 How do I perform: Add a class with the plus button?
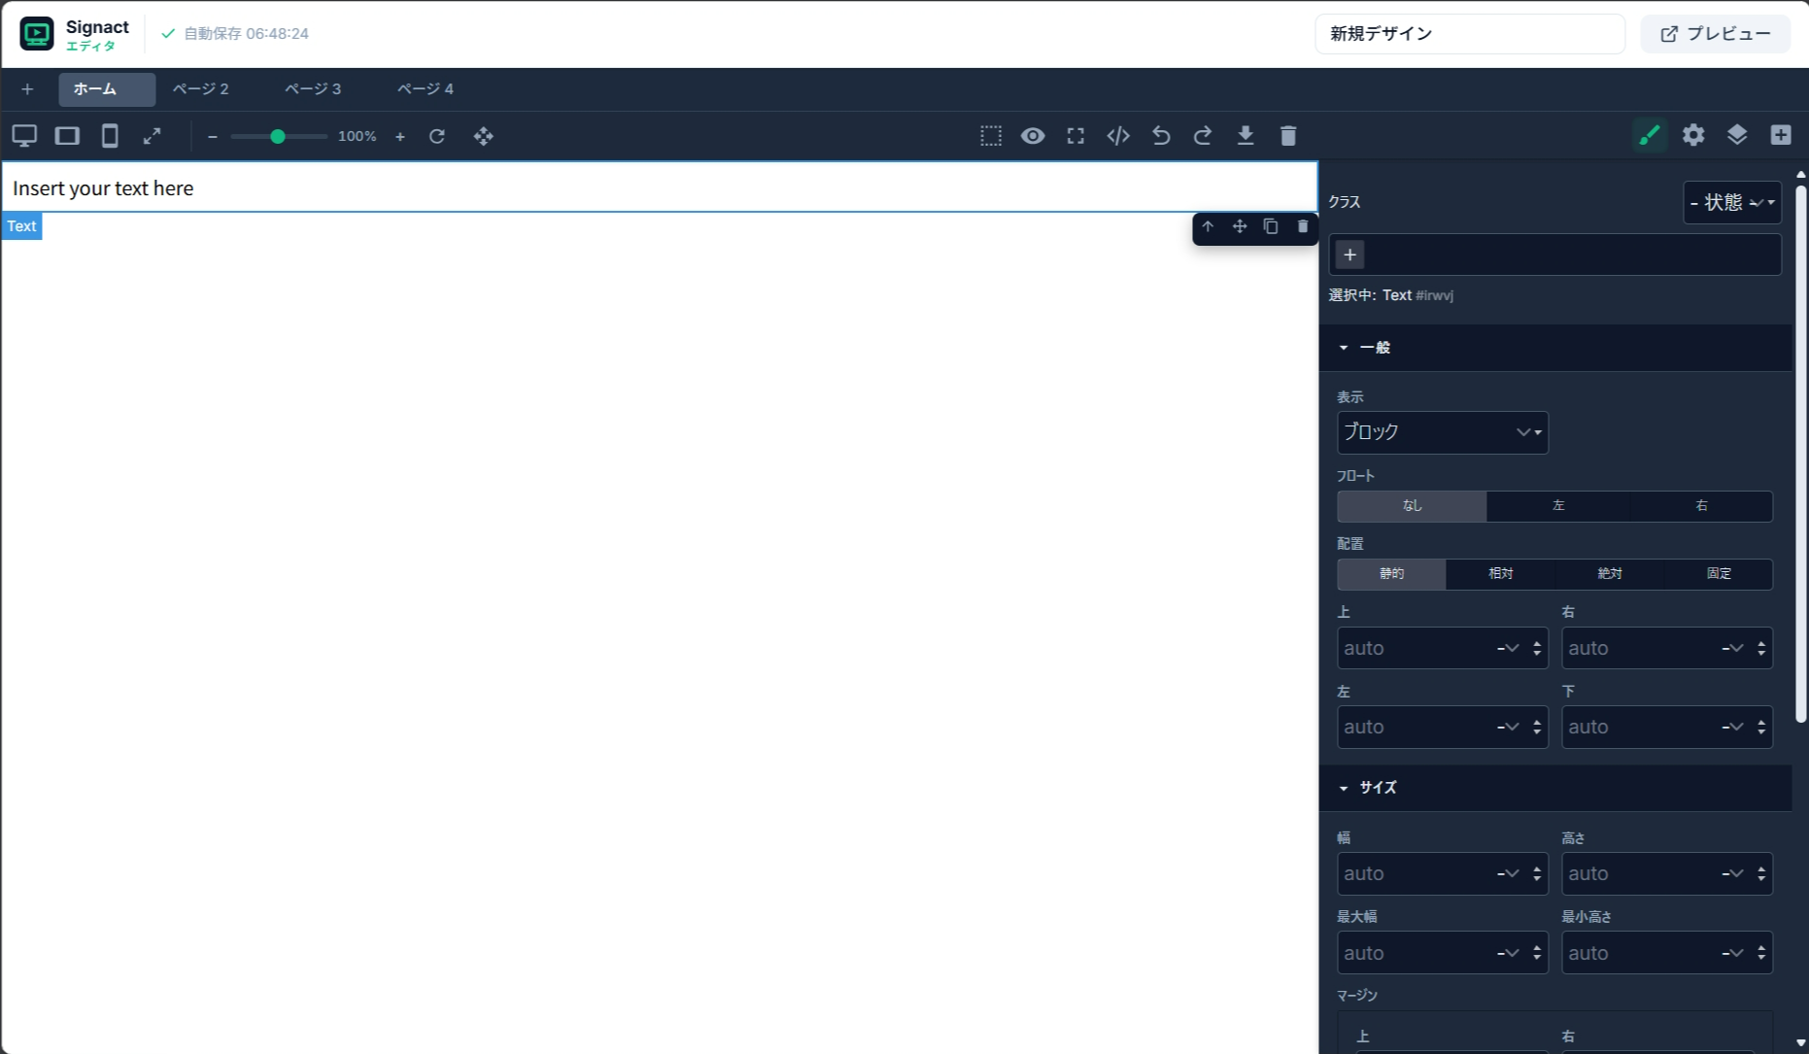(x=1349, y=255)
